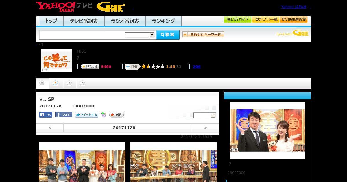Open My番組表設定
The height and width of the screenshot is (182, 347).
coord(294,20)
